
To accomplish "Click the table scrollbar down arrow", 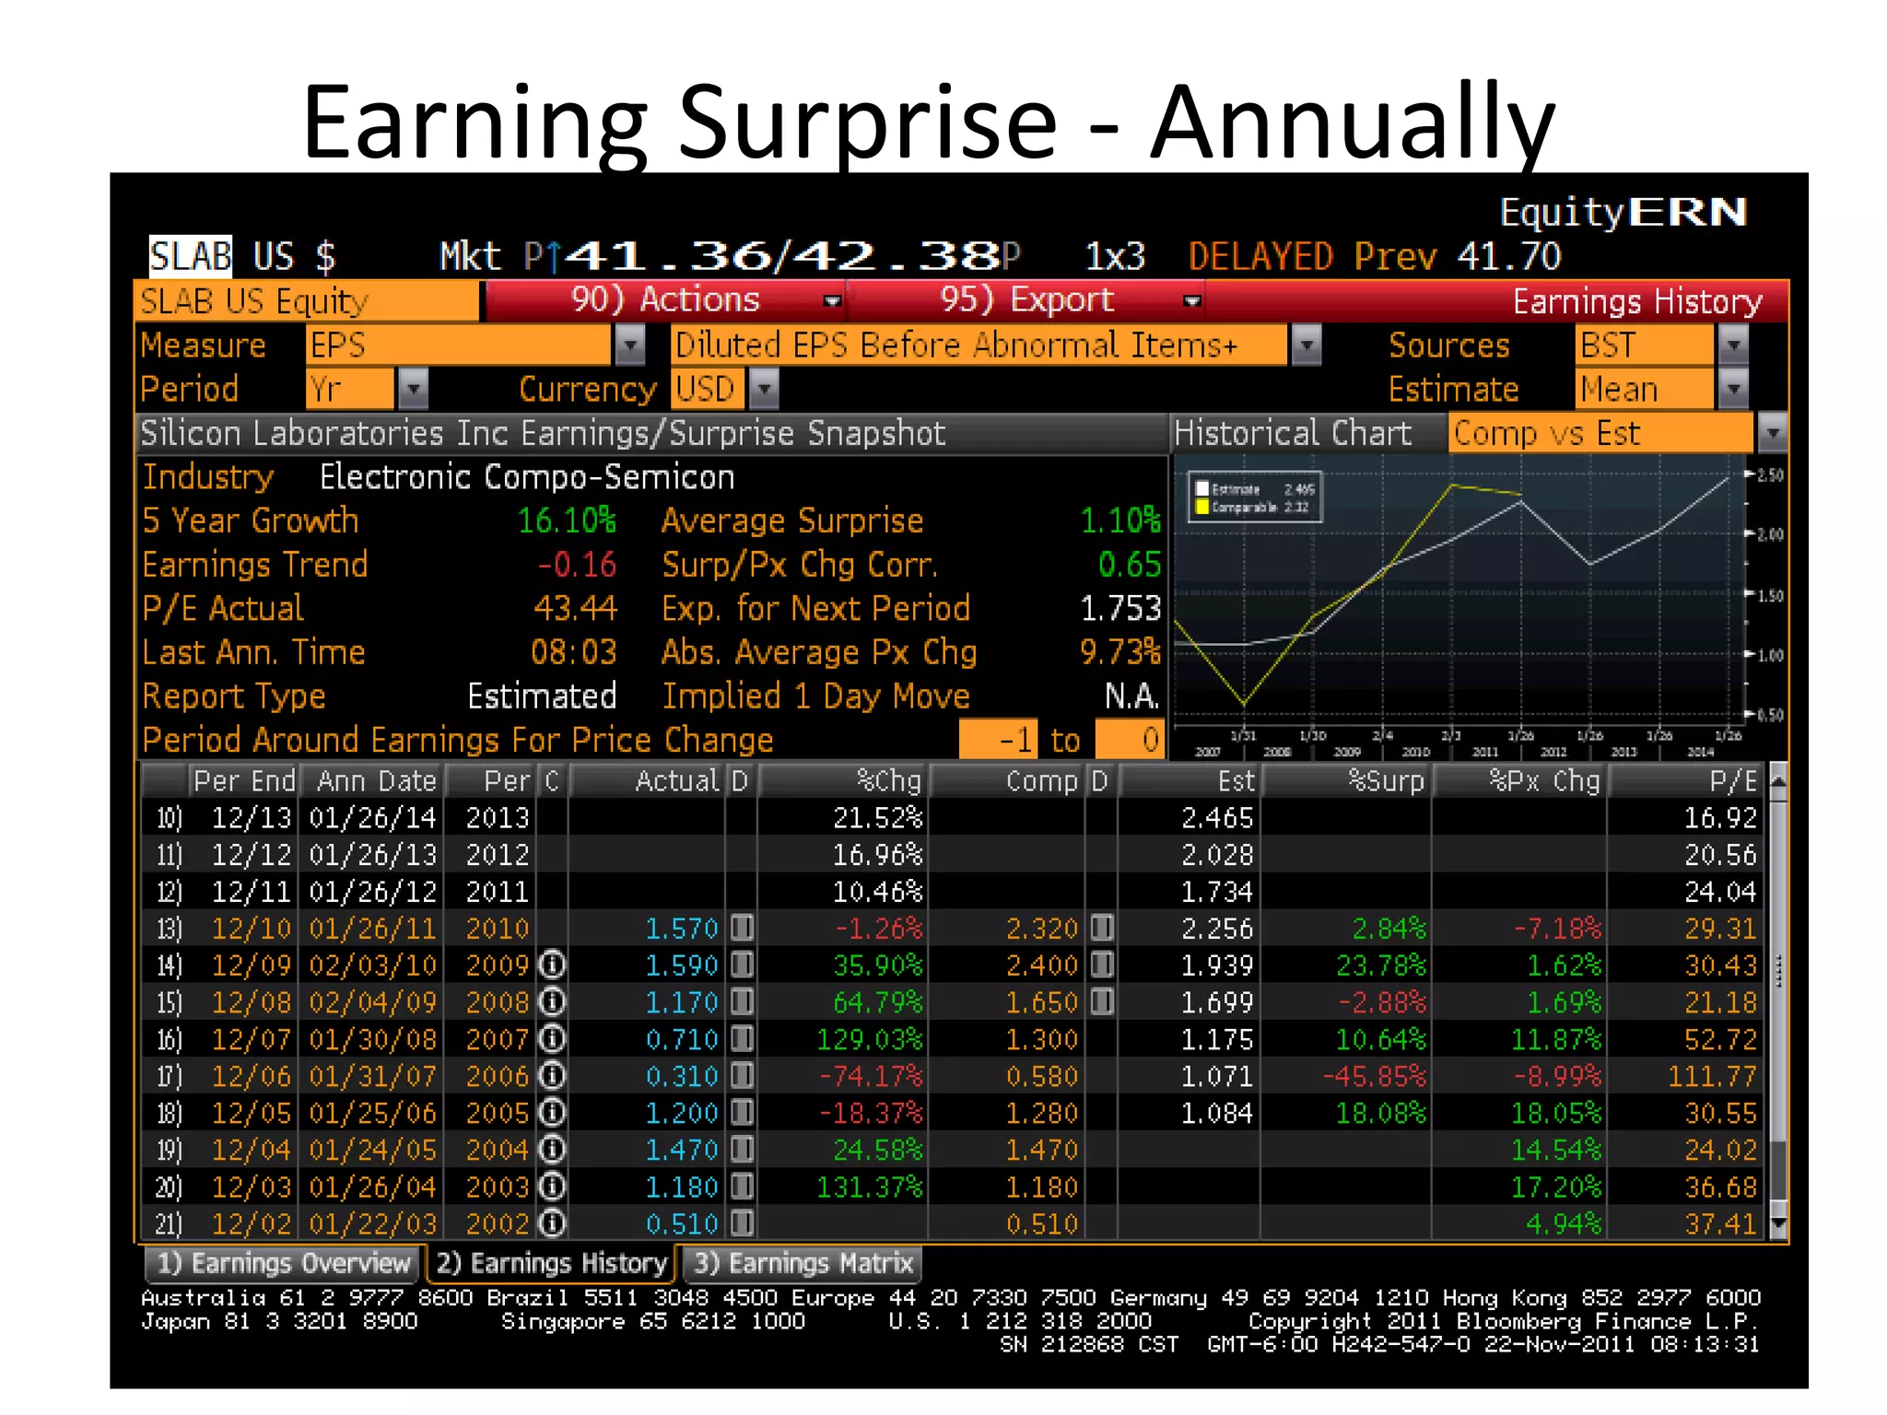I will coord(1778,1222).
